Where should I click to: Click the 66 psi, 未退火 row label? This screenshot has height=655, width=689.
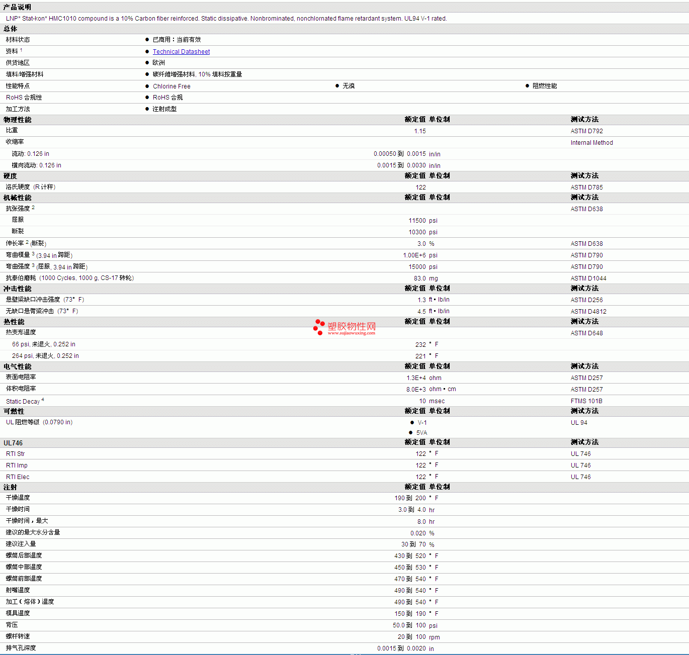click(x=44, y=344)
